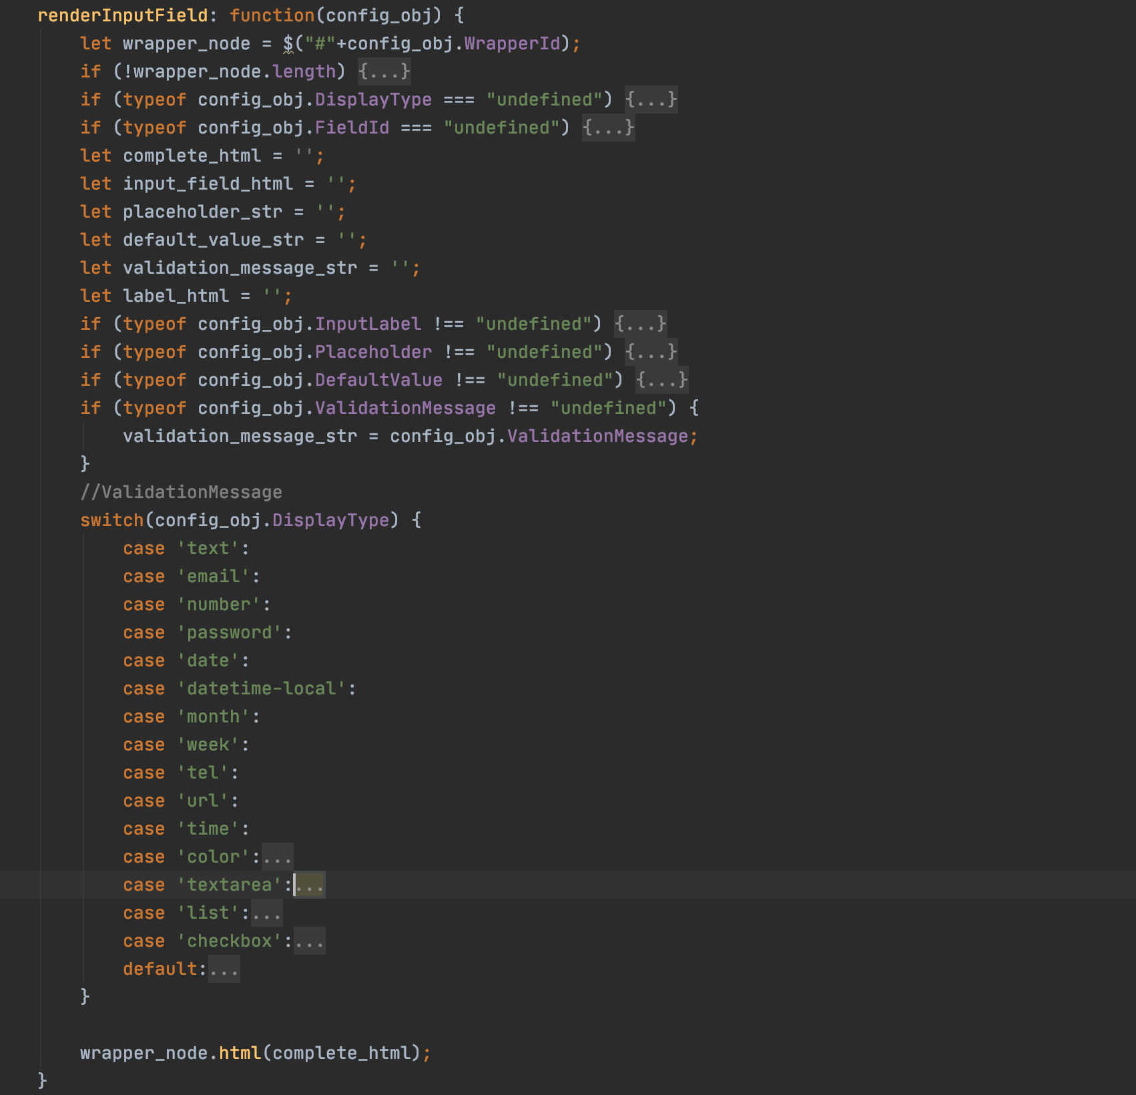Screen dimensions: 1136x1095
Task: Click the wrapper_node variable declaration
Action: tap(186, 43)
